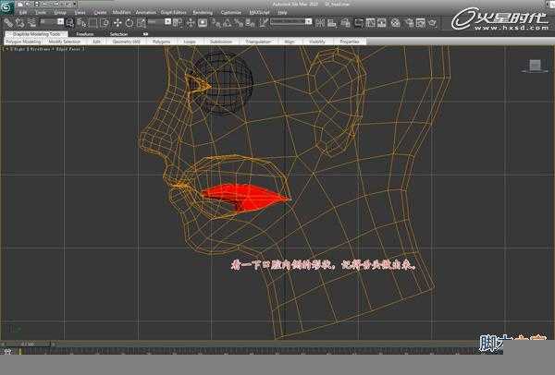Open the 3ds Max application button menu
Image resolution: width=555 pixels, height=375 pixels.
coord(6,7)
